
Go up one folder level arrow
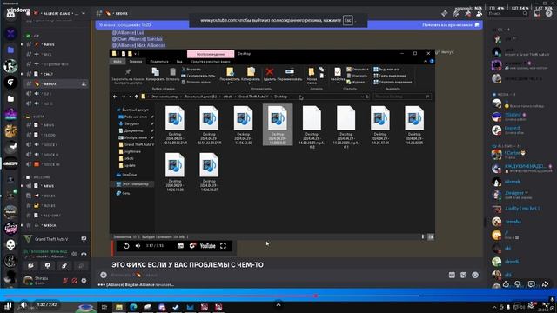(136, 97)
